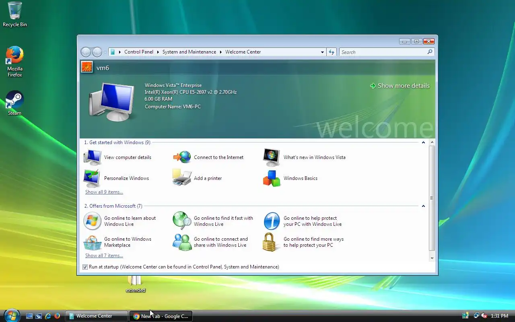The image size is (515, 322).
Task: Click the vertical scrollbar thumb
Action: [x=432, y=198]
